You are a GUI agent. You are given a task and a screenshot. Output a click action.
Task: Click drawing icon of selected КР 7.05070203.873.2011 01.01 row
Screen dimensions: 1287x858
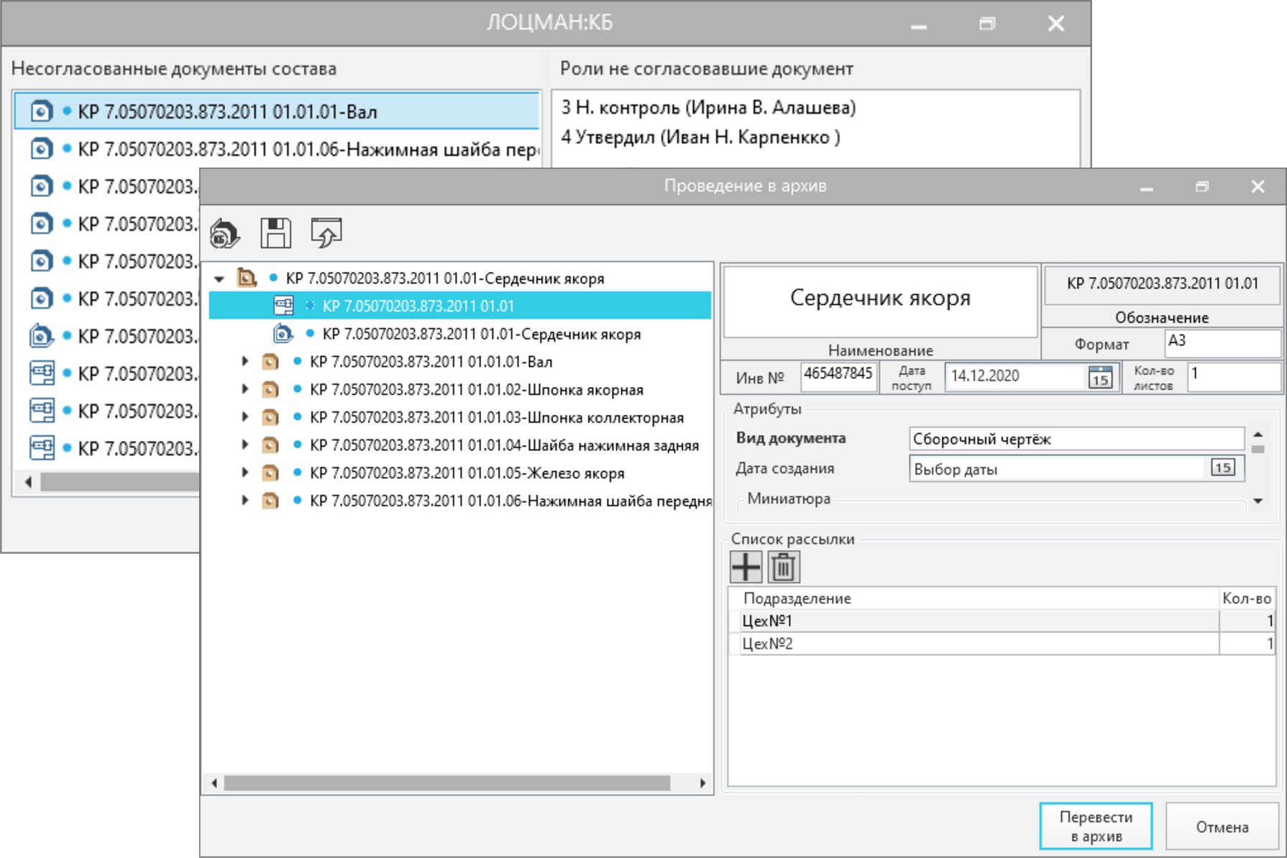284,306
